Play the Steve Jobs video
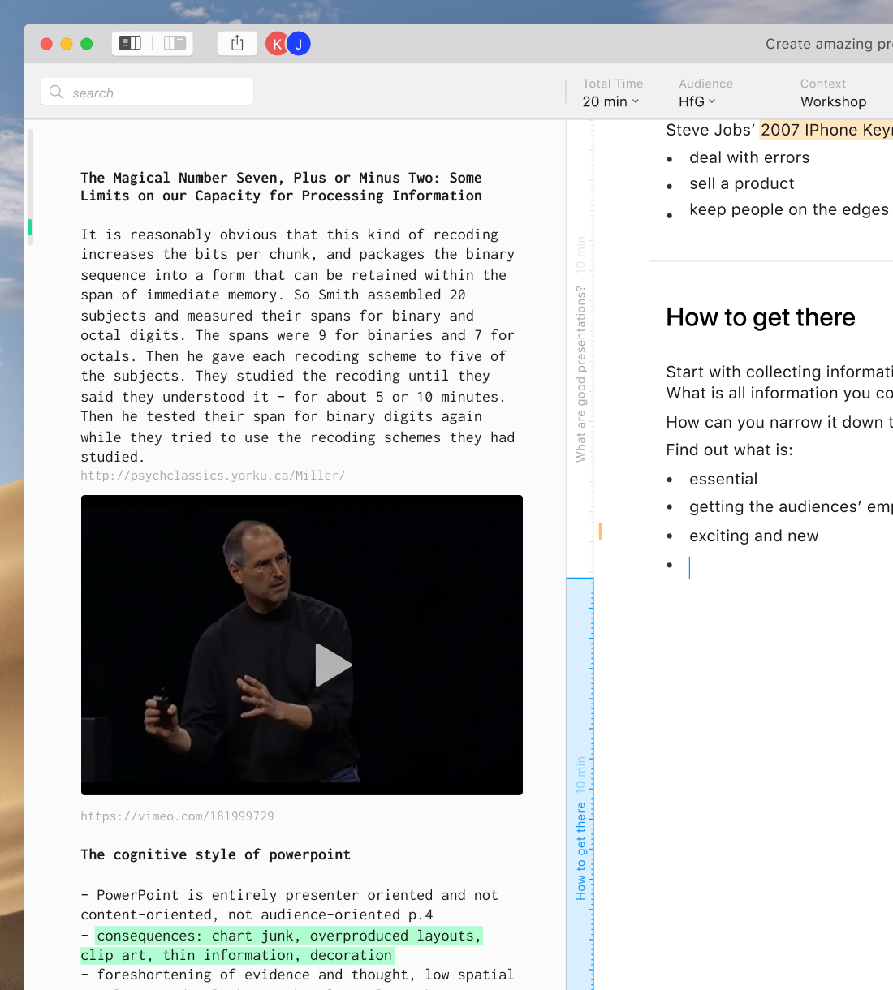The width and height of the screenshot is (893, 990). 332,665
